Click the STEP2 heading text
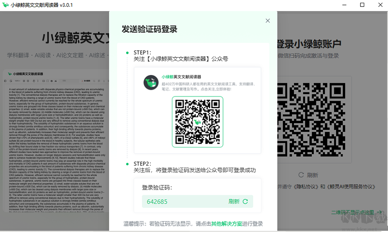 (x=142, y=164)
